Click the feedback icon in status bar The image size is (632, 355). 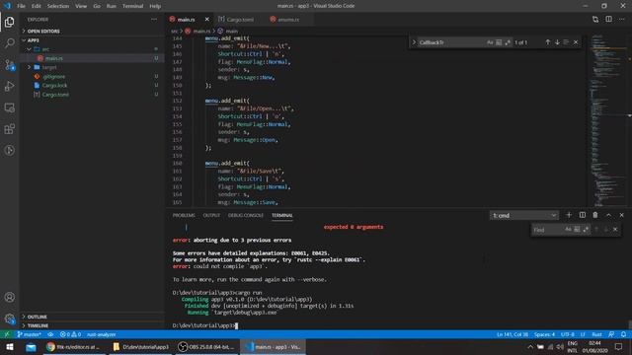tap(611, 334)
